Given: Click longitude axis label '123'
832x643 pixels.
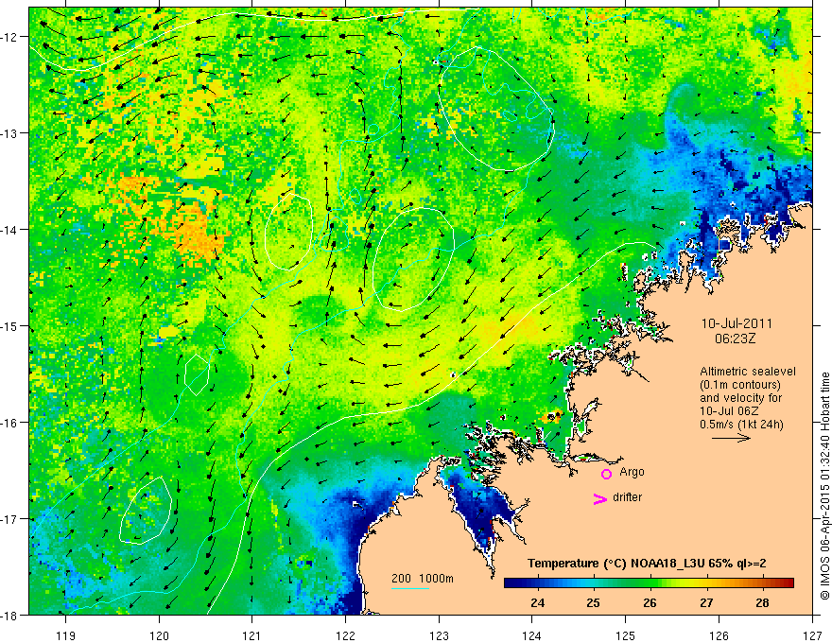Looking at the screenshot, I should pos(439,635).
